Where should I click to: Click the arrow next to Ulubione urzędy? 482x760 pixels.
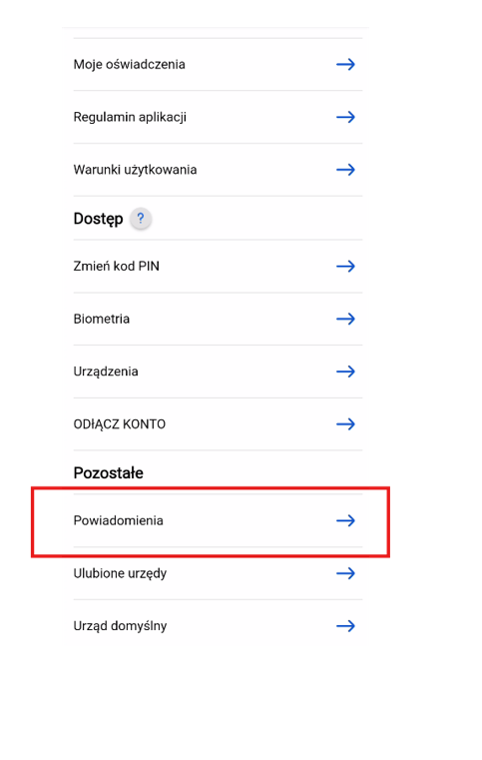pos(345,573)
